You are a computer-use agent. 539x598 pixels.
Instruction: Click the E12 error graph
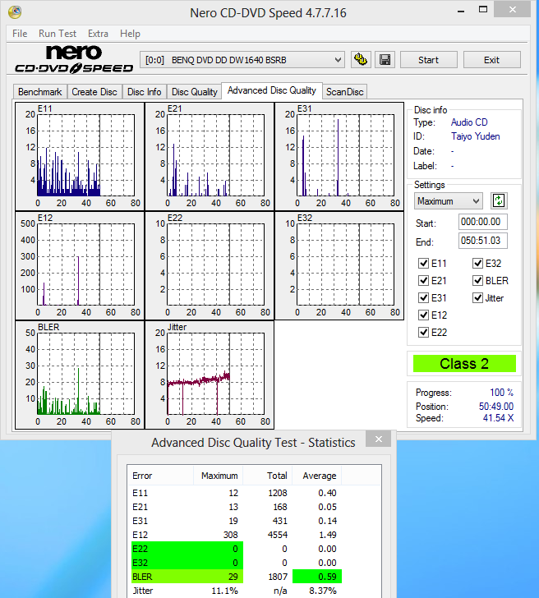pyautogui.click(x=80, y=266)
